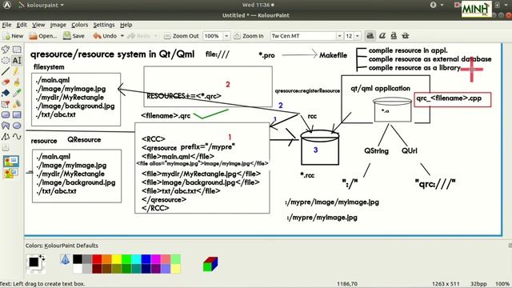Open the Edit menu
The image size is (512, 288).
coord(22,25)
